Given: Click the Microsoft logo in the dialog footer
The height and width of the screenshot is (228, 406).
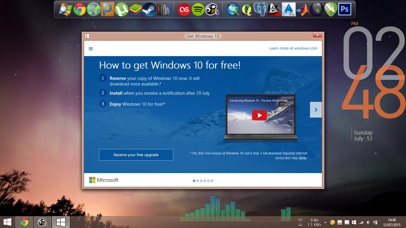Looking at the screenshot, I should click(104, 180).
